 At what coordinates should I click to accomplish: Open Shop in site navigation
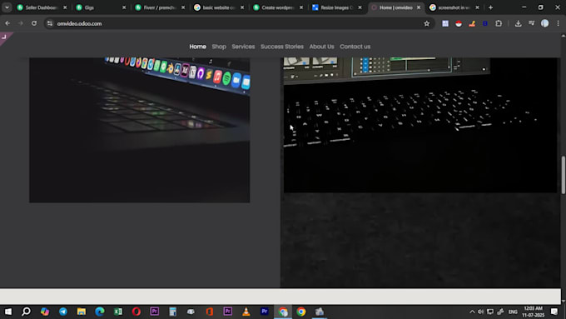pos(219,47)
